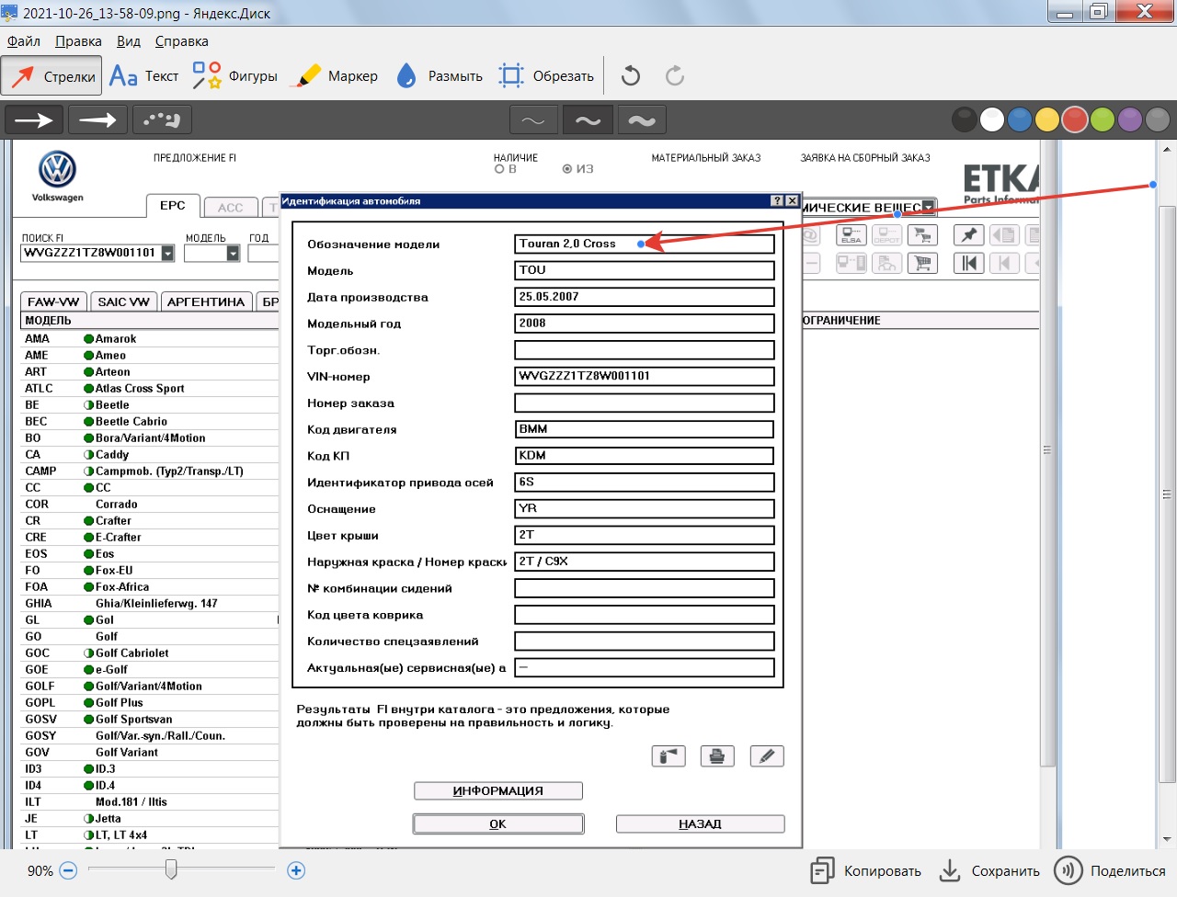Open the Справка menu

click(x=181, y=41)
